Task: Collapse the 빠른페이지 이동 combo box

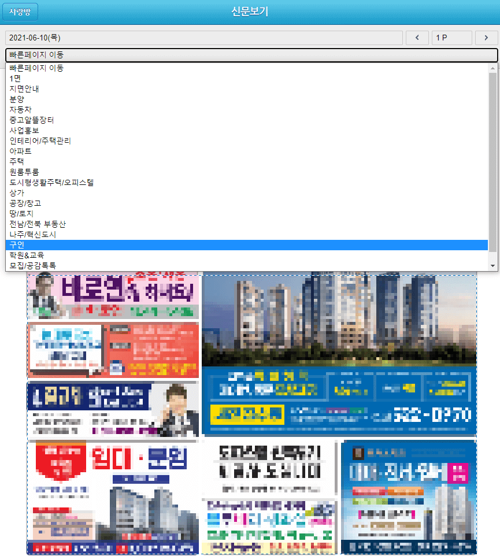Action: 251,55
